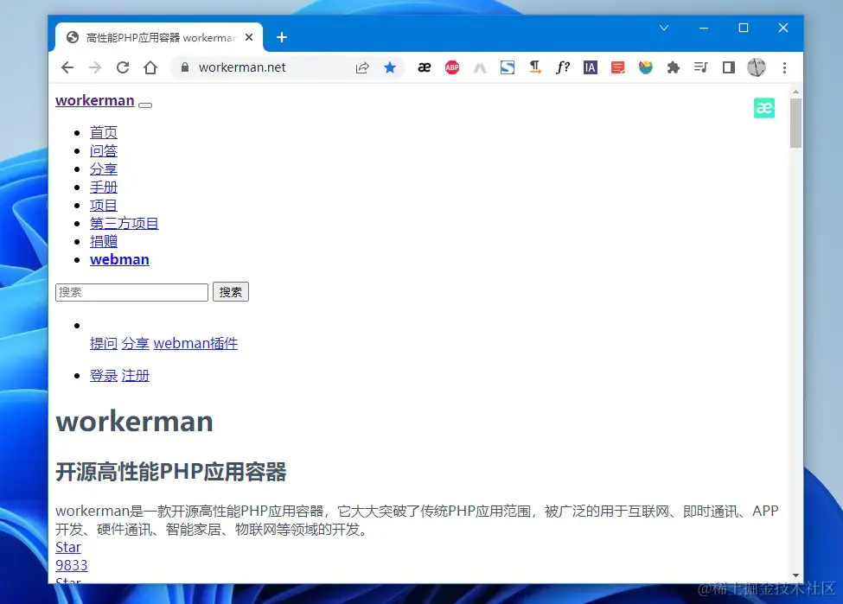Open the media control playlist icon
This screenshot has height=604, width=843.
click(701, 67)
